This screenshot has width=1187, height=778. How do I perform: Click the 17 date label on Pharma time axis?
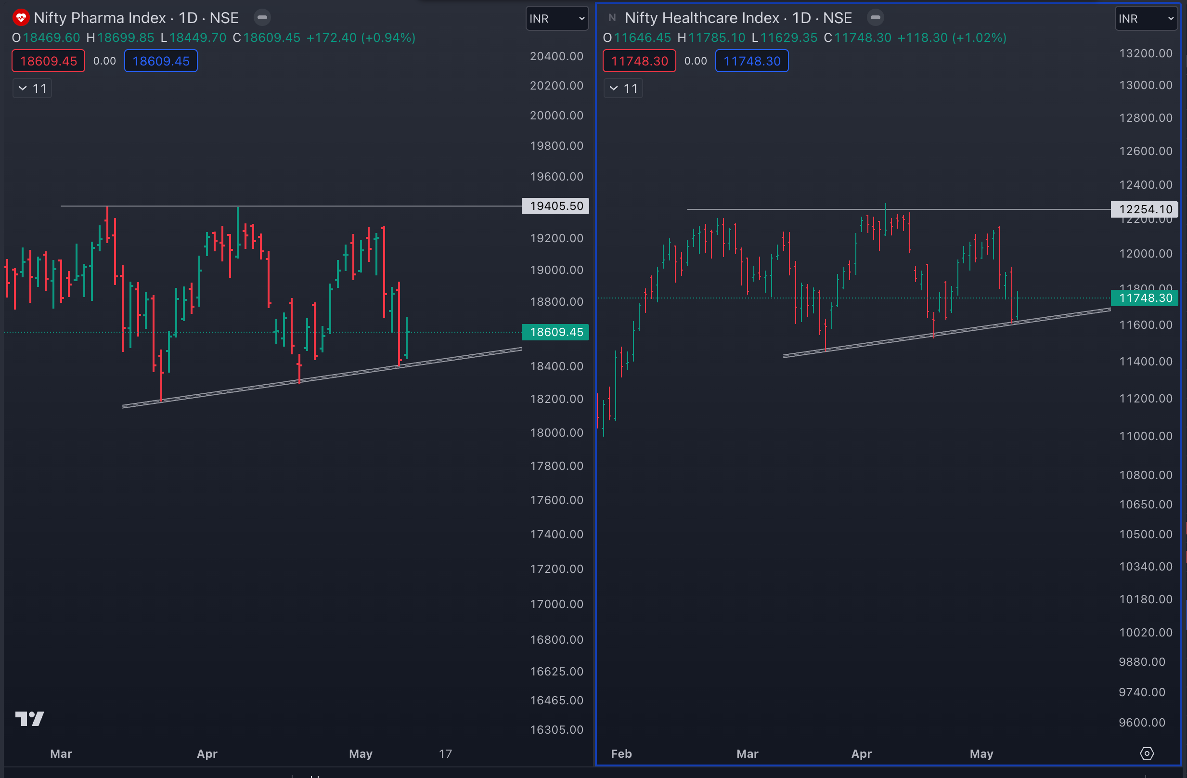click(x=445, y=753)
